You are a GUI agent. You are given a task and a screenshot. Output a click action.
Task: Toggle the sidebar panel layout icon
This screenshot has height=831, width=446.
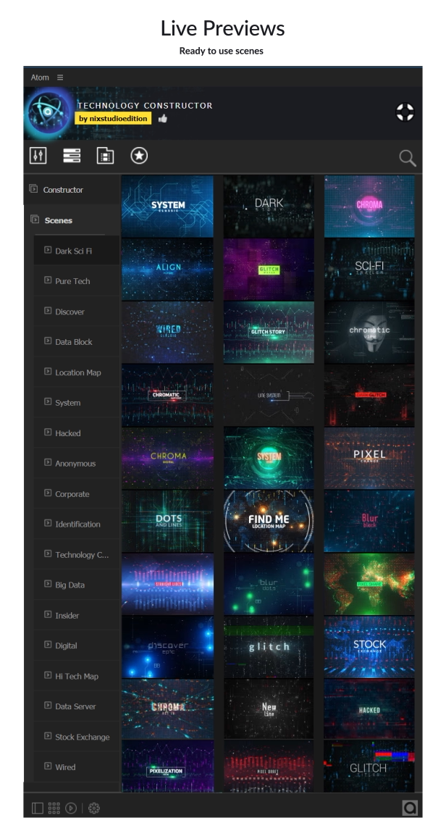[x=37, y=808]
